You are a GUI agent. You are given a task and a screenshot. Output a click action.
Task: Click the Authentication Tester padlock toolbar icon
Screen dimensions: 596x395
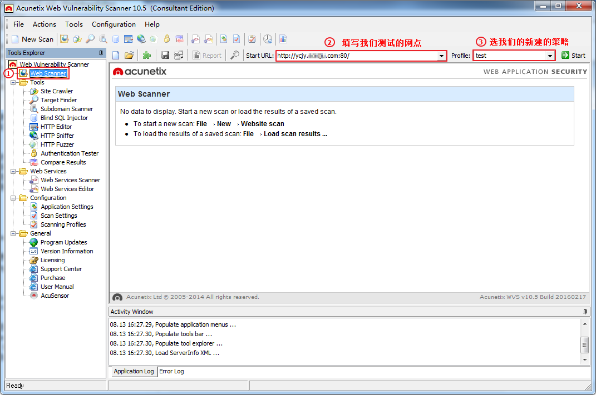coord(166,39)
